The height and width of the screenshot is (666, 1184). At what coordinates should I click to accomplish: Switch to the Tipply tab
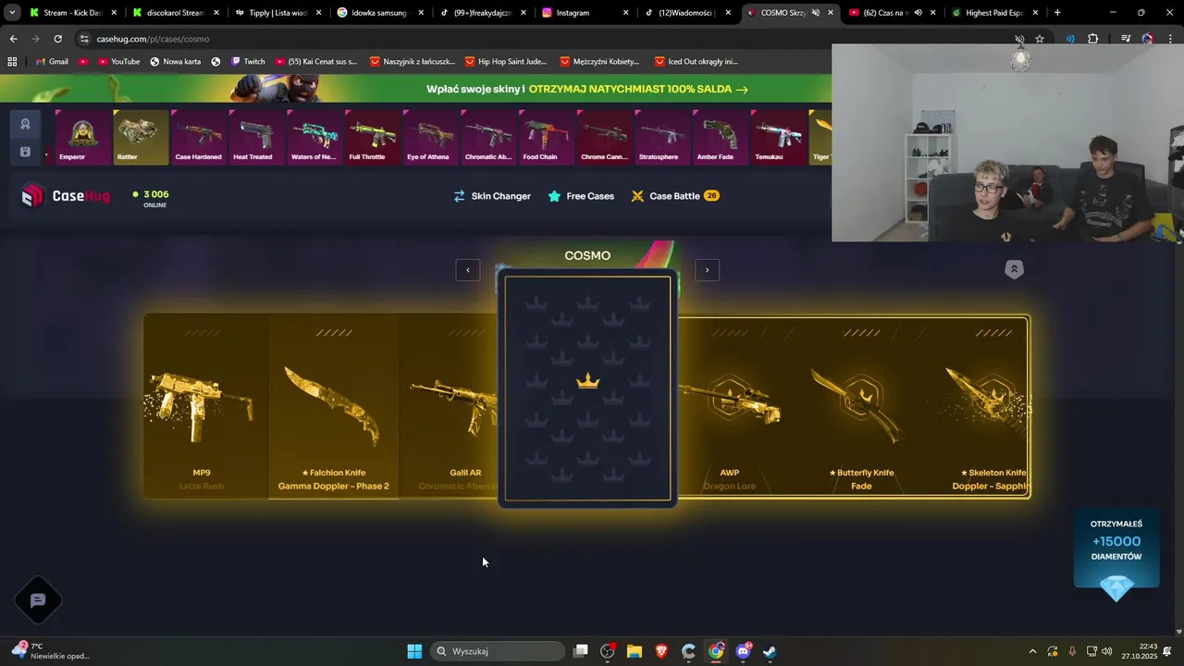(278, 13)
